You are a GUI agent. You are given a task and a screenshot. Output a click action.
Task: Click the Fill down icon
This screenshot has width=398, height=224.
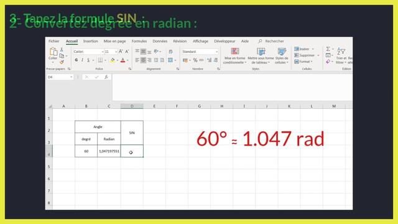328,55
